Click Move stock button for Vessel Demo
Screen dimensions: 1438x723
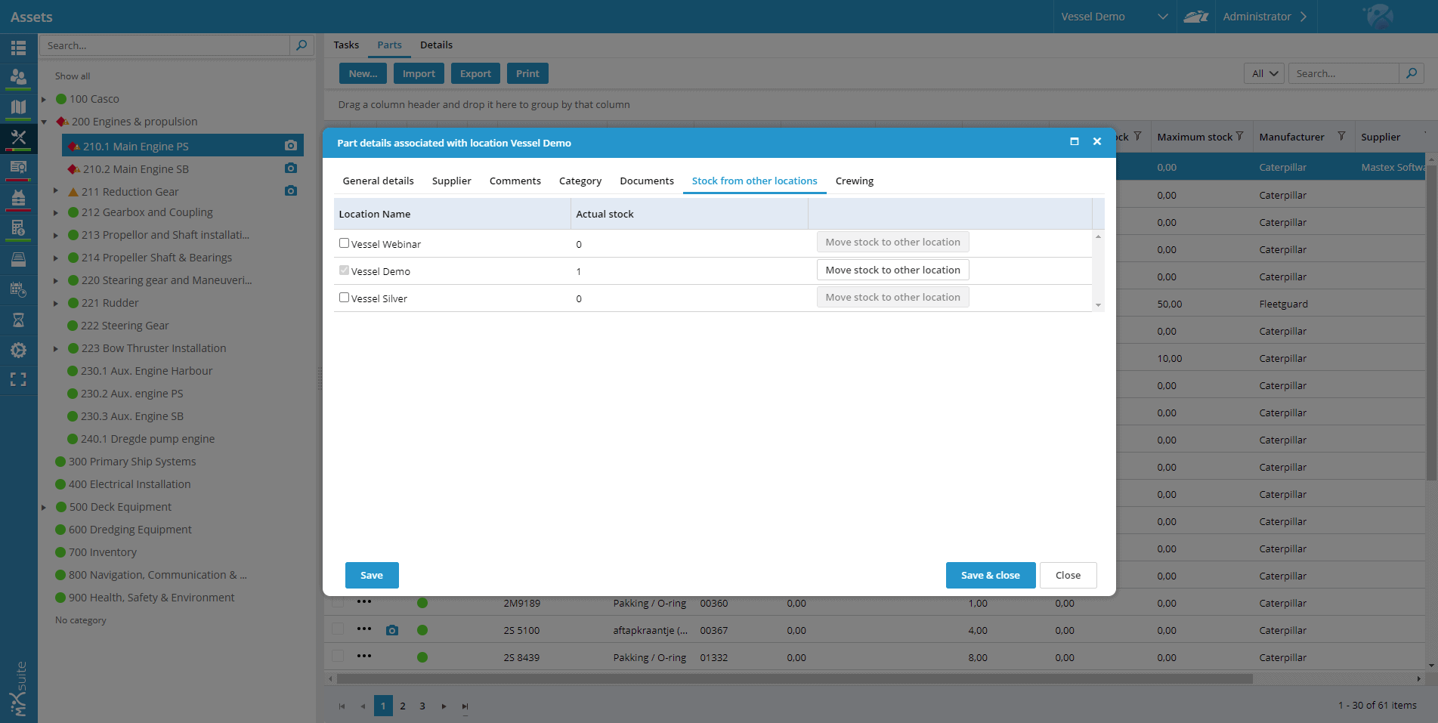tap(892, 270)
